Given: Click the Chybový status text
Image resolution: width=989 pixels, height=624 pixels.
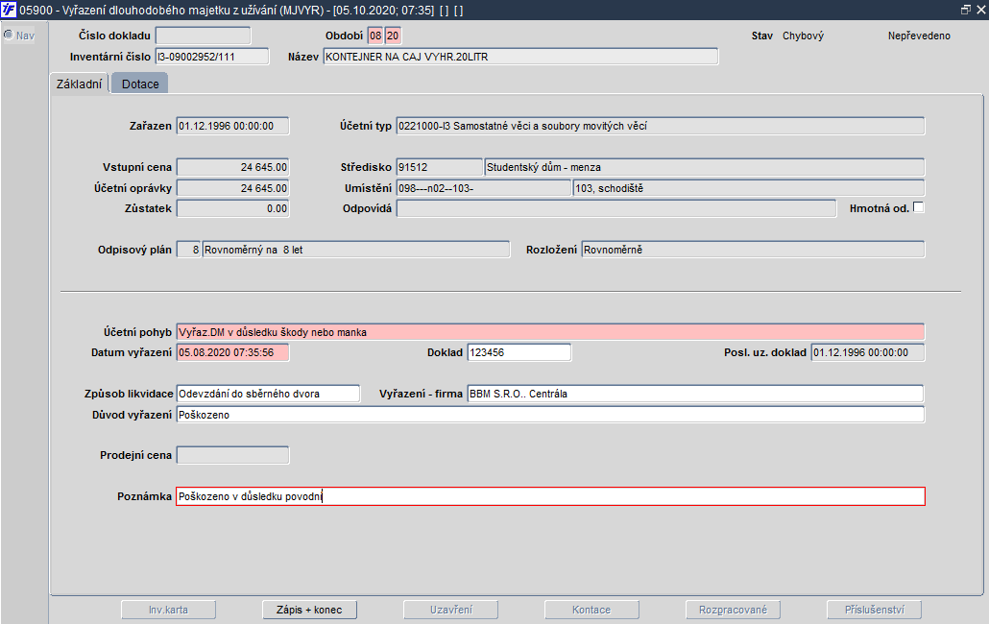Looking at the screenshot, I should click(803, 36).
